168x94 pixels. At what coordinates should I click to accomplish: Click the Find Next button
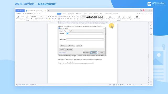click(94, 53)
